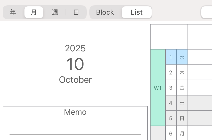
Task: Select the W1 week label
Action: pos(158,88)
